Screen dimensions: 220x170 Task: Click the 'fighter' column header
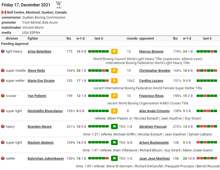pyautogui.click(x=33, y=38)
